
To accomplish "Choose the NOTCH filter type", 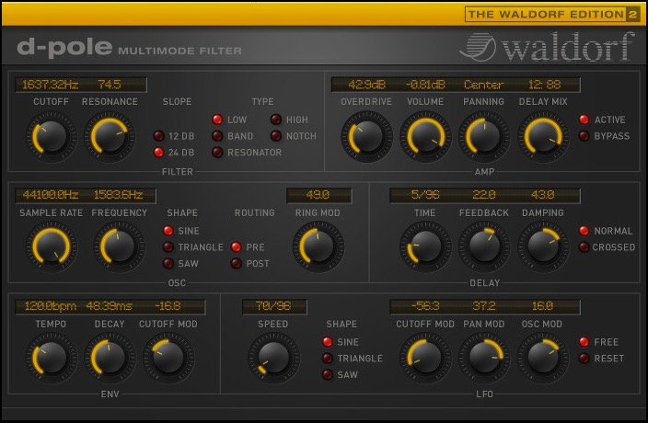I will (x=276, y=136).
